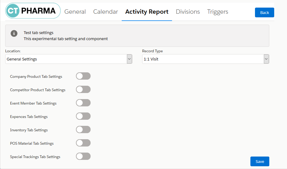Switch to the General tab
This screenshot has height=169, width=287.
(x=75, y=12)
